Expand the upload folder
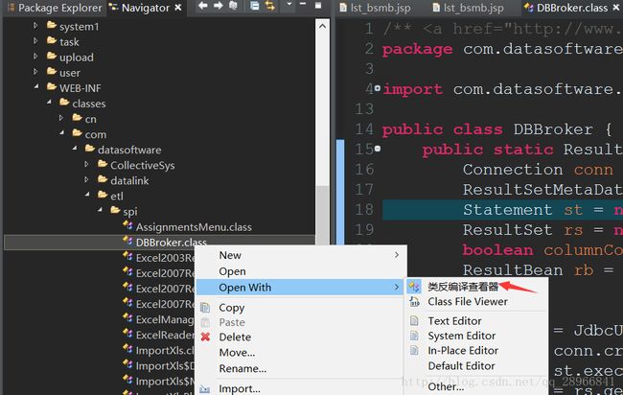Viewport: 623px width, 395px height. click(35, 56)
